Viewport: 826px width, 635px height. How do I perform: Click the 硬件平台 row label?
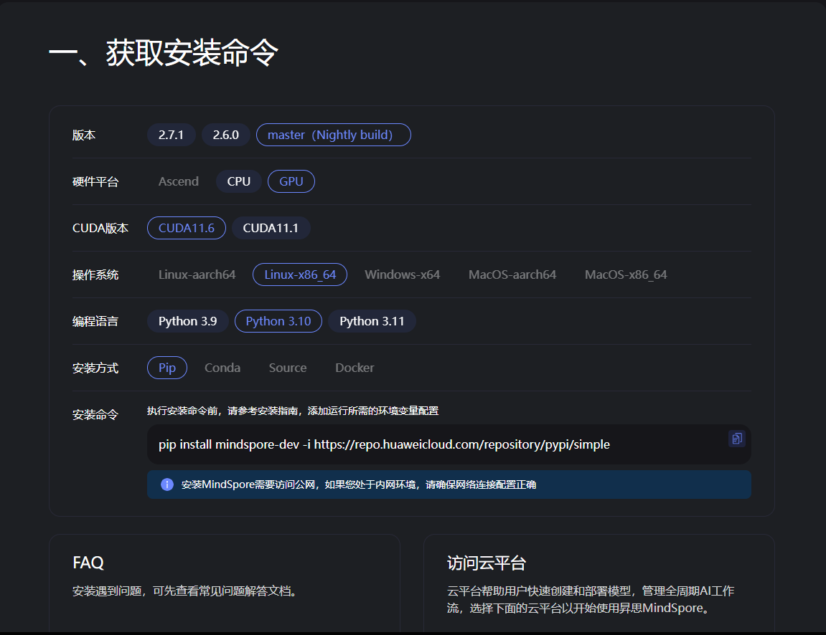(95, 182)
